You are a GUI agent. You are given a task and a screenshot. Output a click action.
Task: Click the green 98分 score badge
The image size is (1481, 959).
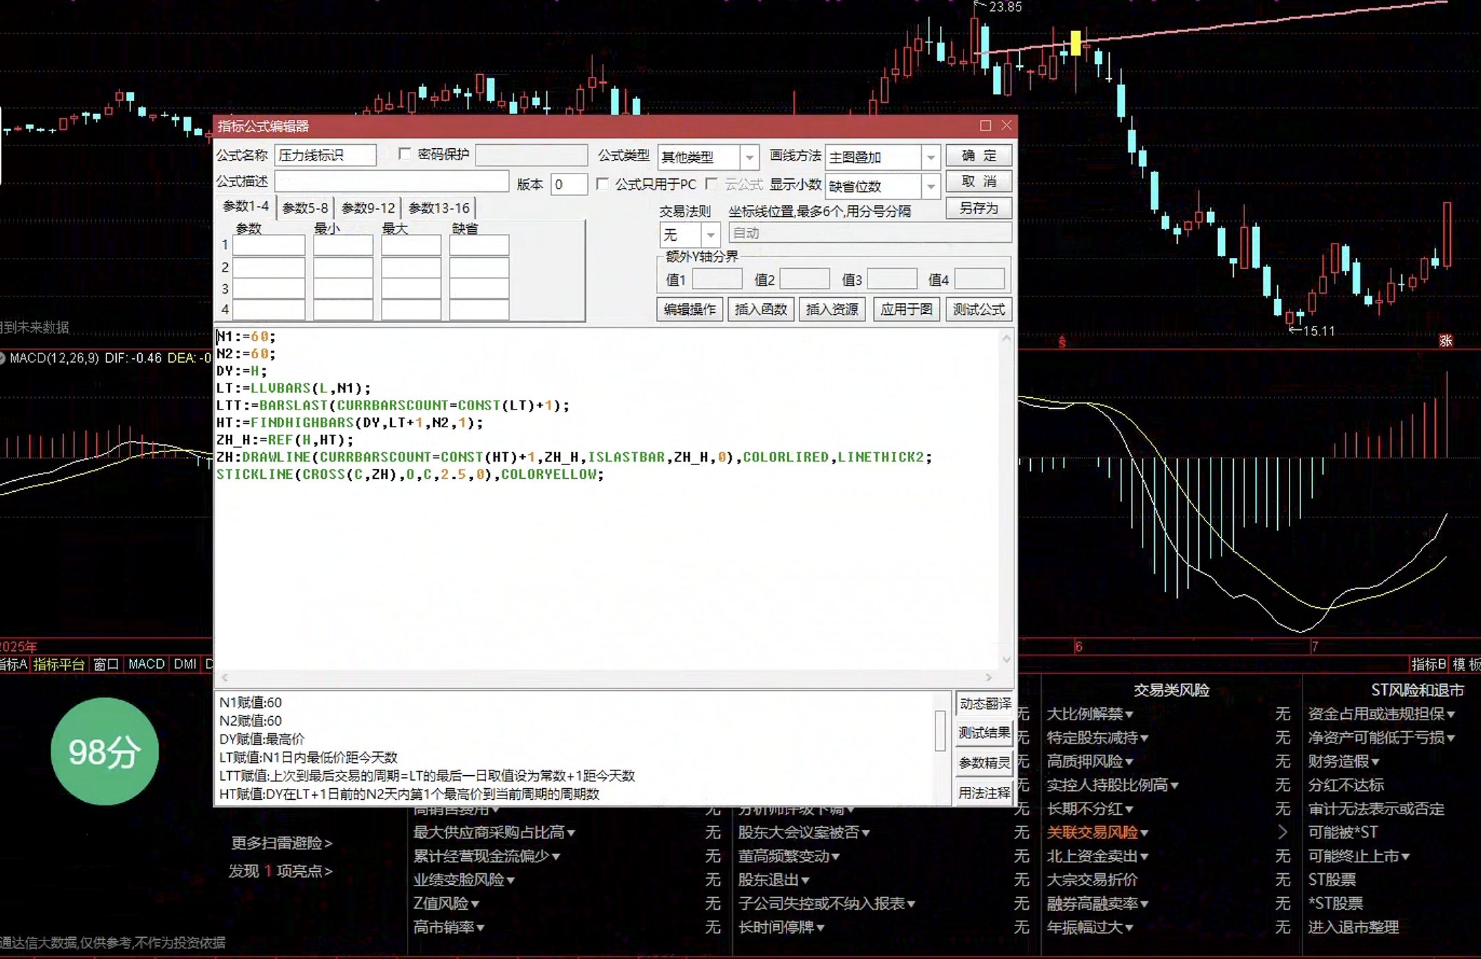pos(104,751)
